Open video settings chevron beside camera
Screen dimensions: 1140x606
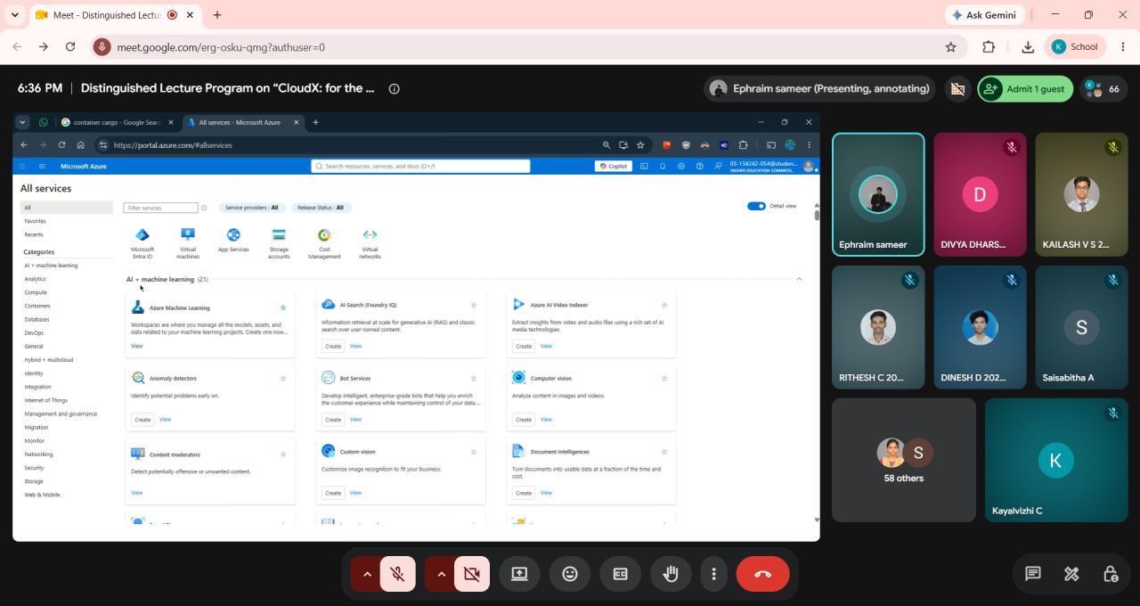(x=441, y=574)
